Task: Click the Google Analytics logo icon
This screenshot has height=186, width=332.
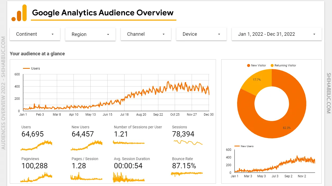Action: [19, 13]
